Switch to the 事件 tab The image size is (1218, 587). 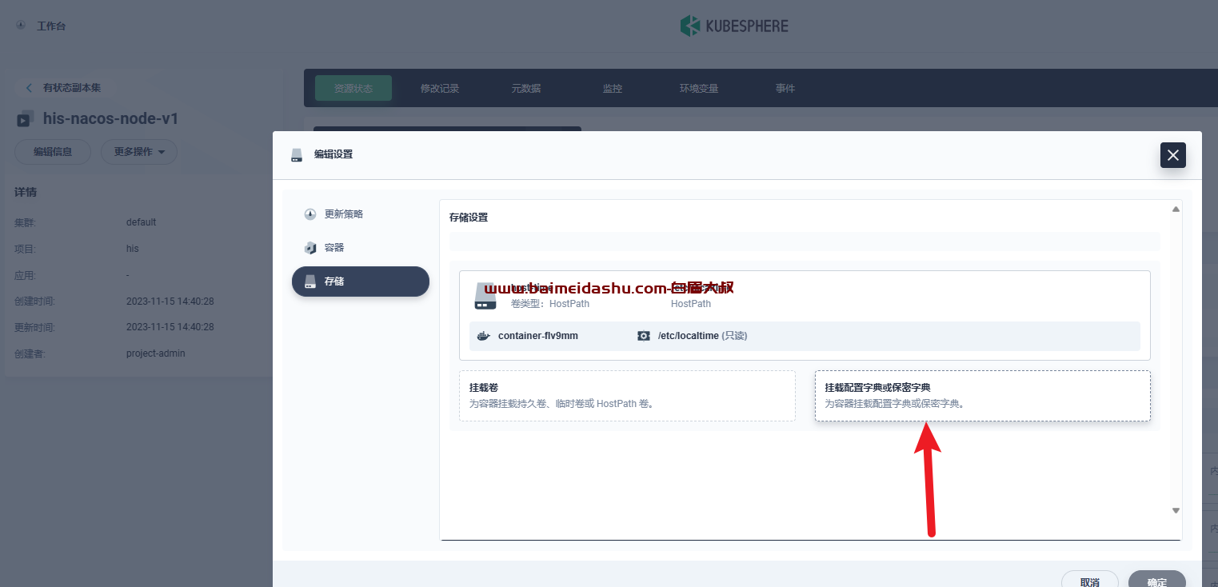tap(785, 88)
